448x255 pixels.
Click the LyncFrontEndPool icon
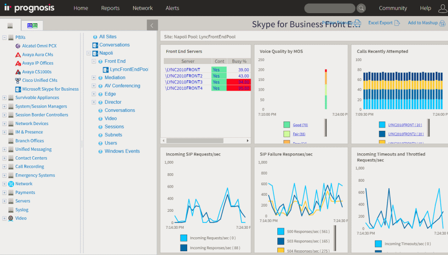point(106,69)
